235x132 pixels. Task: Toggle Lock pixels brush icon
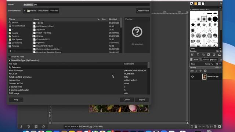[x=196, y=71]
